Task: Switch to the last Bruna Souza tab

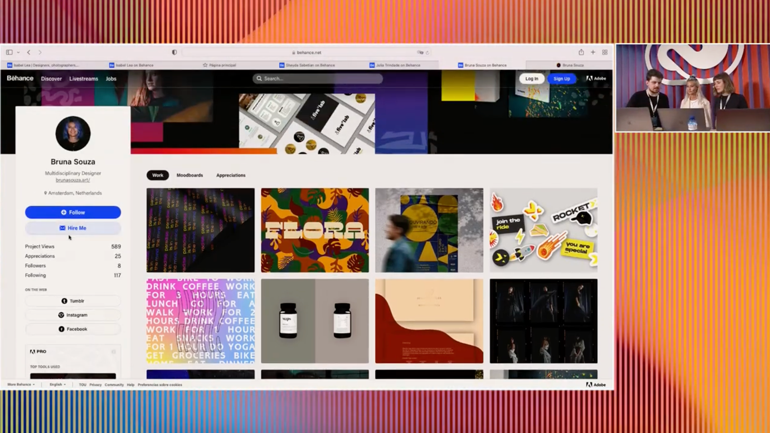Action: coord(570,65)
